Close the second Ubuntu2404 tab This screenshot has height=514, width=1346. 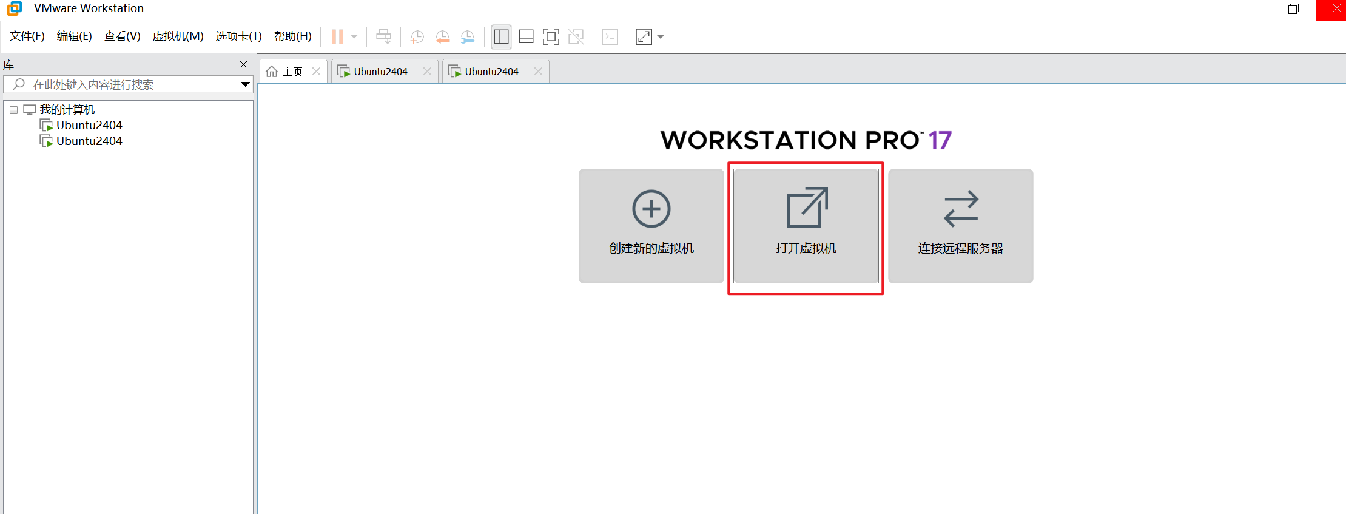coord(538,72)
